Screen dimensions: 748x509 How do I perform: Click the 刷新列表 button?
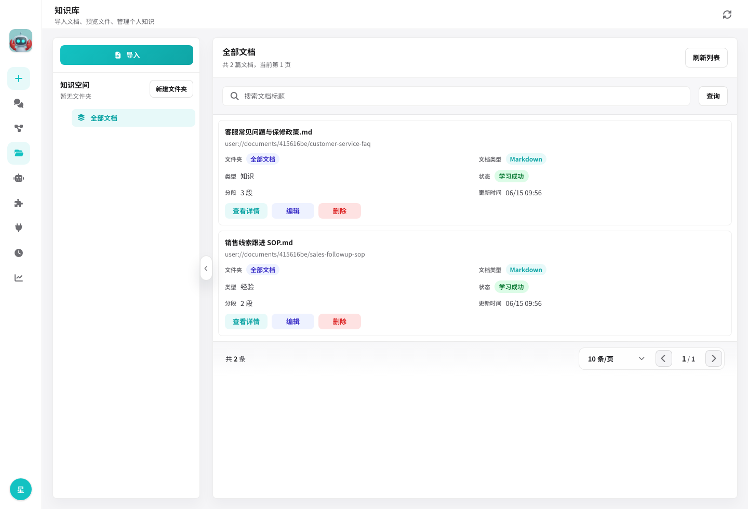pyautogui.click(x=706, y=58)
